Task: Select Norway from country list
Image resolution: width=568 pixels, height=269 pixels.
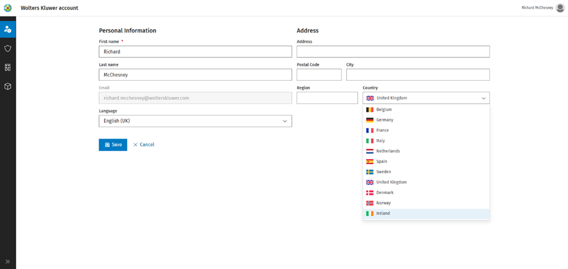Action: [427, 203]
